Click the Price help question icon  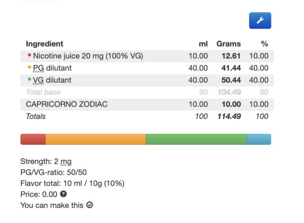pyautogui.click(x=64, y=194)
